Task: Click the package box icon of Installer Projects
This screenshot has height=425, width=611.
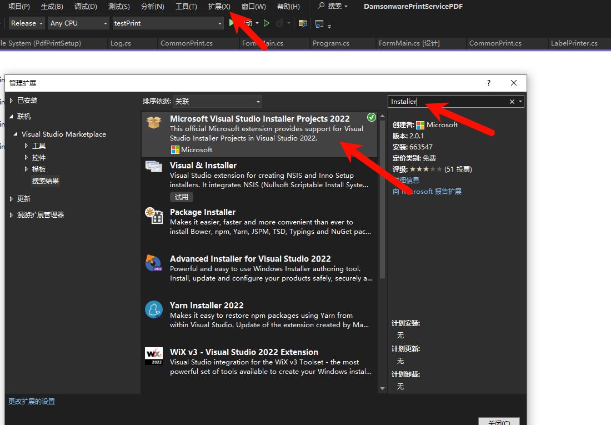Action: coord(154,122)
